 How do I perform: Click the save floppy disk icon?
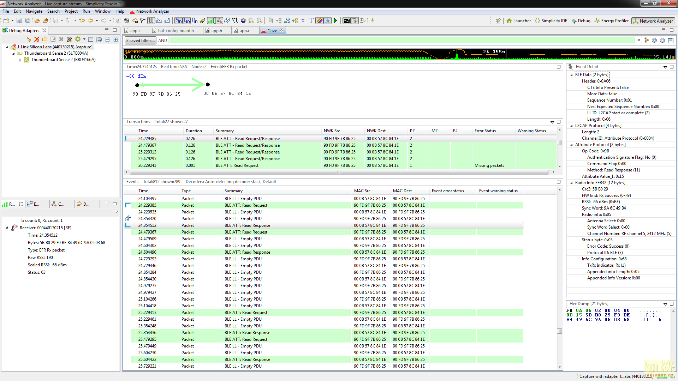[19, 21]
